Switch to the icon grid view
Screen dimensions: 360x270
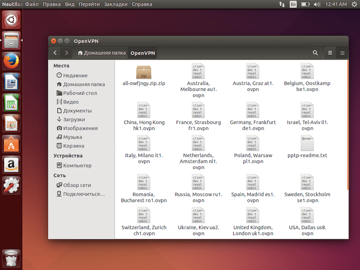342,53
